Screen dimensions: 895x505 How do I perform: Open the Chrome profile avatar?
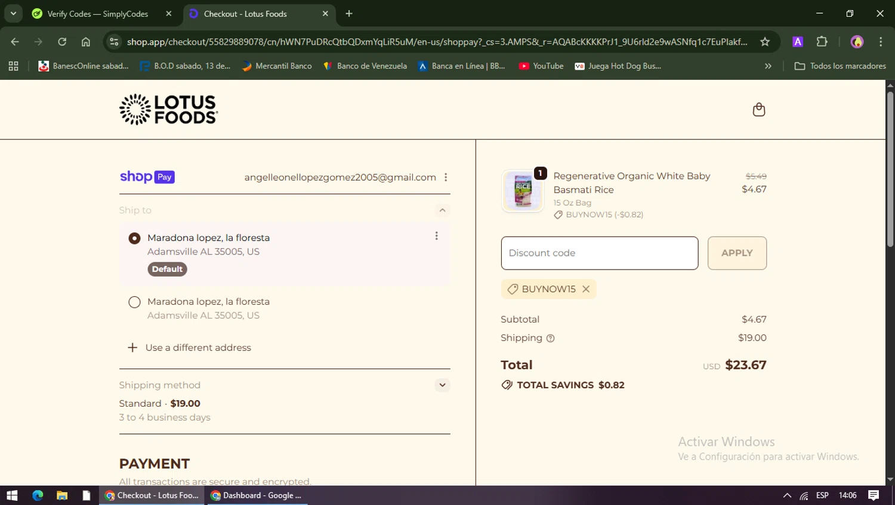[857, 42]
